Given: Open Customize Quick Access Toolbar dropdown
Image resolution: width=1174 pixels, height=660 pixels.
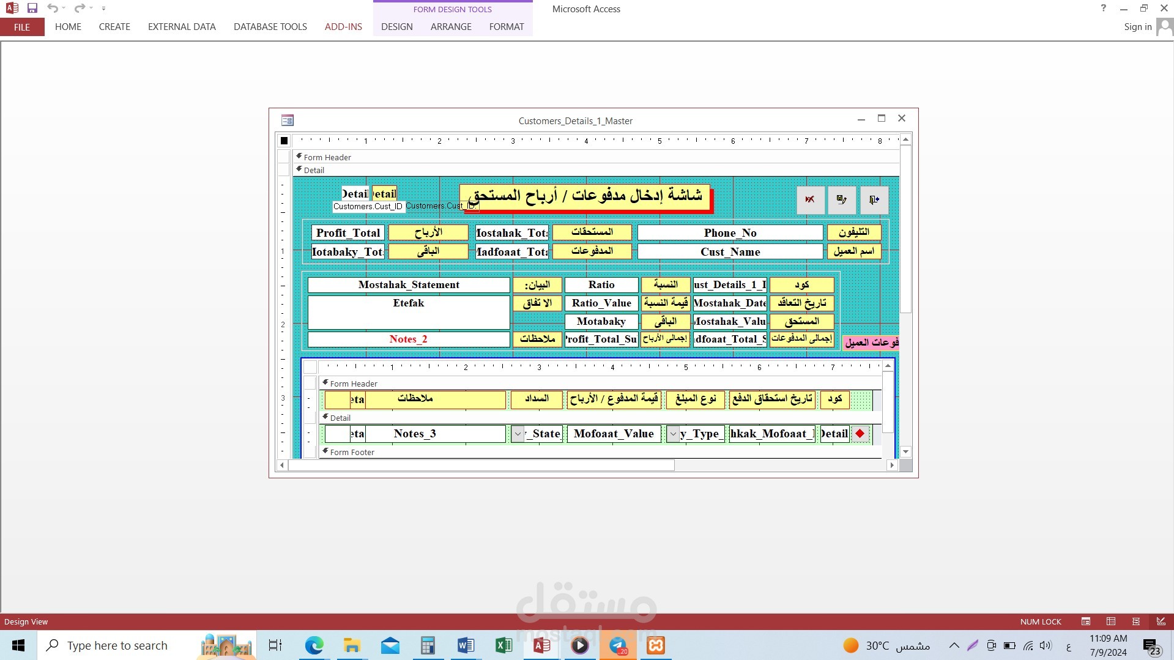Looking at the screenshot, I should click(103, 9).
